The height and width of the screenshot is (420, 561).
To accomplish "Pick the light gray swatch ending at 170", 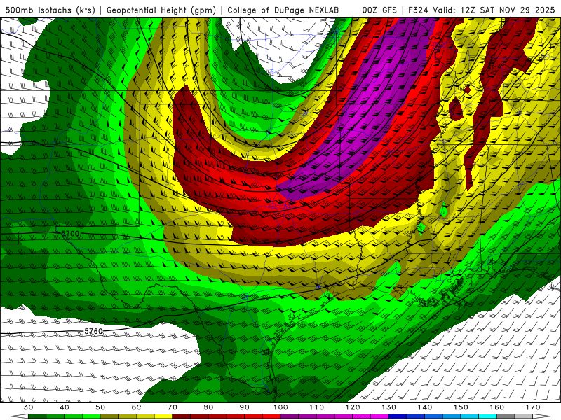I will coord(524,416).
